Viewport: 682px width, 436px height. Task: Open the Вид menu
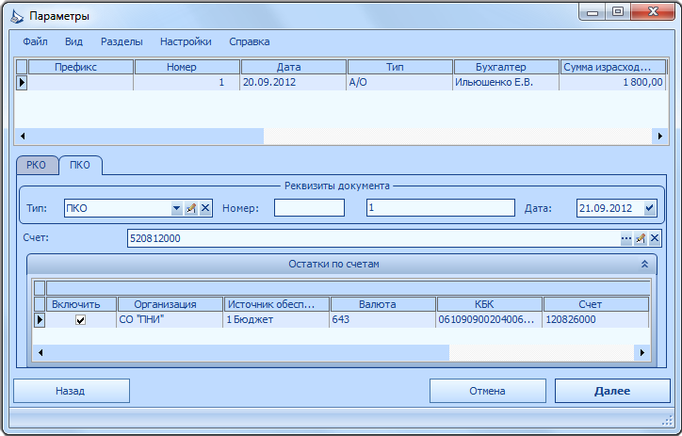coord(73,41)
